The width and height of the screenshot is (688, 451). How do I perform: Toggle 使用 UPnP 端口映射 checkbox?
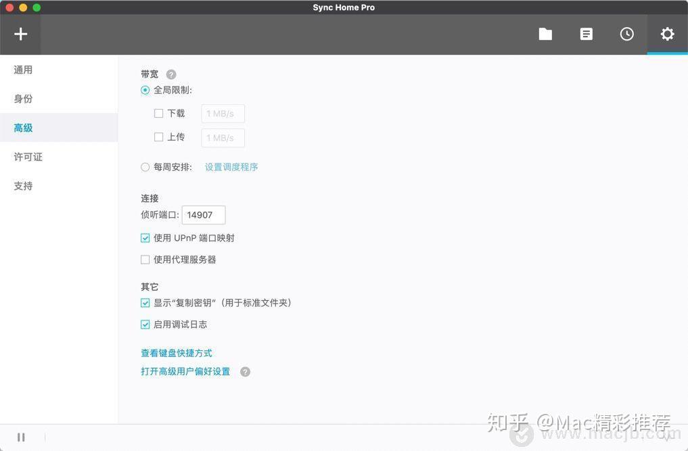click(145, 238)
